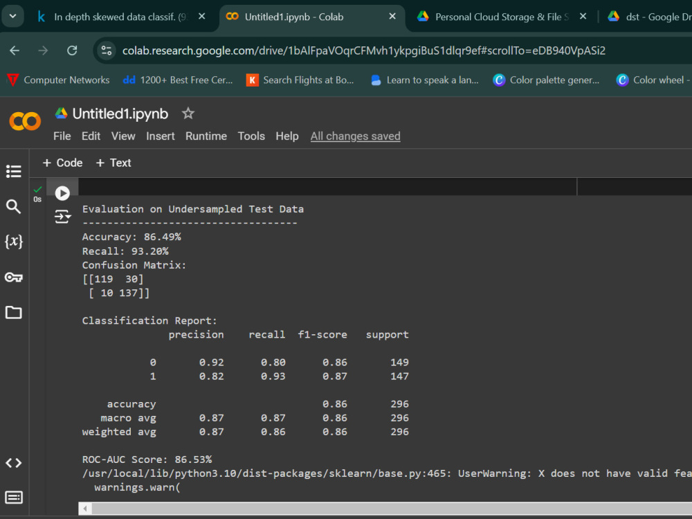Image resolution: width=692 pixels, height=519 pixels.
Task: Switch to the dst Google Drive tab
Action: (x=649, y=17)
